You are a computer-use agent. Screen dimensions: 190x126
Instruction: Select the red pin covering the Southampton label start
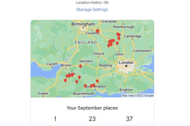click(85, 86)
